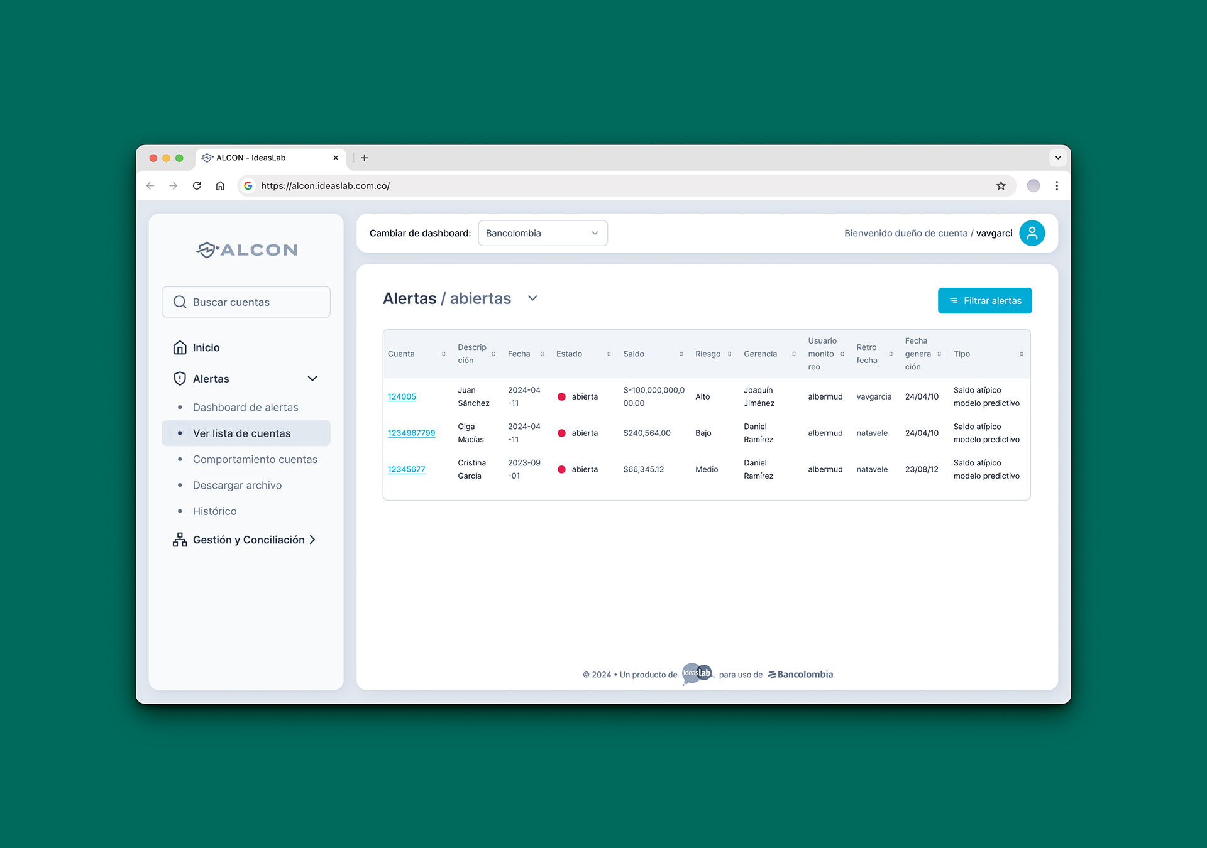Click the Gestión y Conciliación hierarchy icon
The height and width of the screenshot is (848, 1207).
click(180, 540)
